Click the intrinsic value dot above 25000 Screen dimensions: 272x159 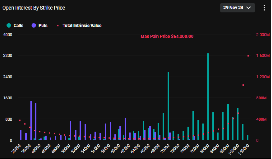20,120
